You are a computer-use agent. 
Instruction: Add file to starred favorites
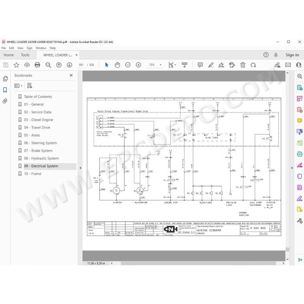click(x=17, y=65)
